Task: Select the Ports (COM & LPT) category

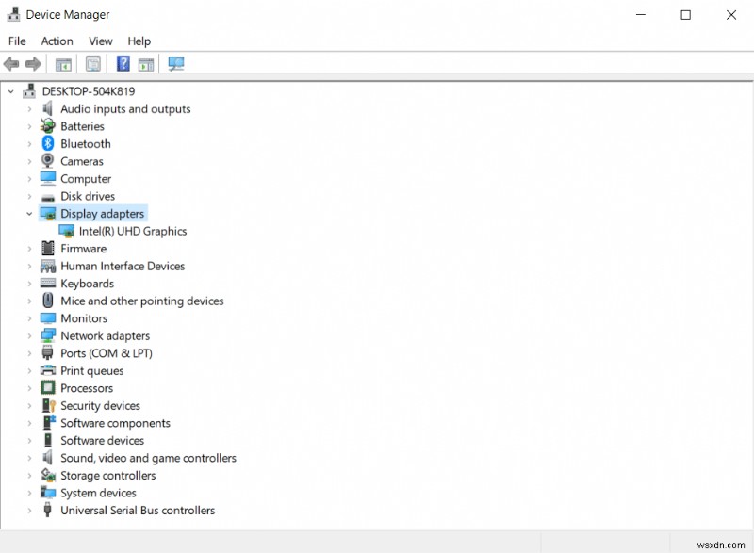Action: tap(104, 353)
